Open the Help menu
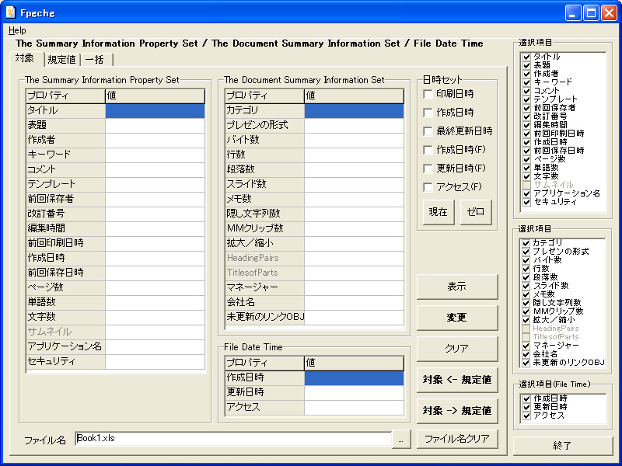 (x=17, y=30)
